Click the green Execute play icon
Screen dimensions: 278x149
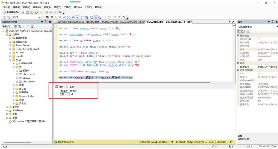click(x=56, y=17)
